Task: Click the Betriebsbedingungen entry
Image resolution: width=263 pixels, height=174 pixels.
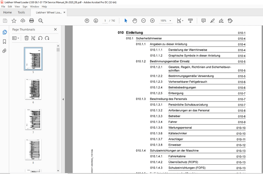Action: (182, 87)
